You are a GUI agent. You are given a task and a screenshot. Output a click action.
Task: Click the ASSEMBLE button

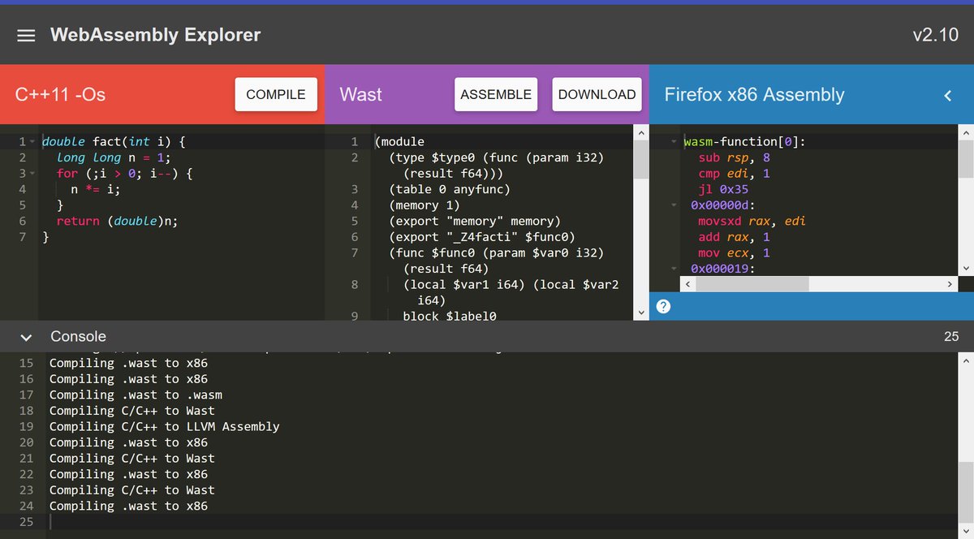click(x=496, y=94)
